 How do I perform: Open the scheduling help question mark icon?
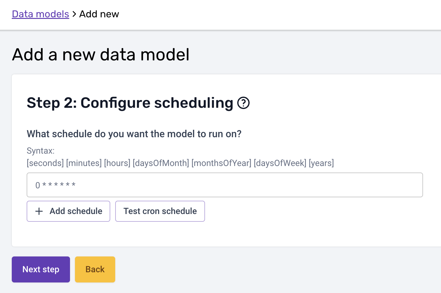pyautogui.click(x=243, y=103)
